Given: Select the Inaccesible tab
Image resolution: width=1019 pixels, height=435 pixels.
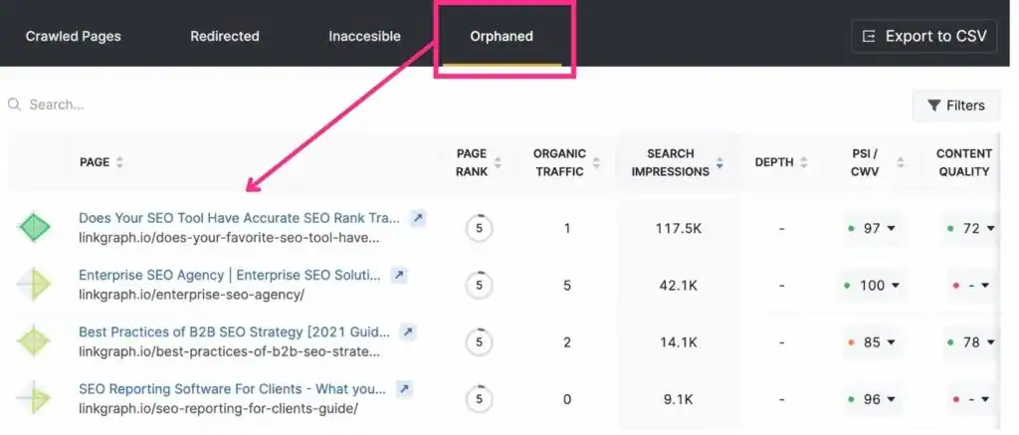Looking at the screenshot, I should (x=364, y=37).
